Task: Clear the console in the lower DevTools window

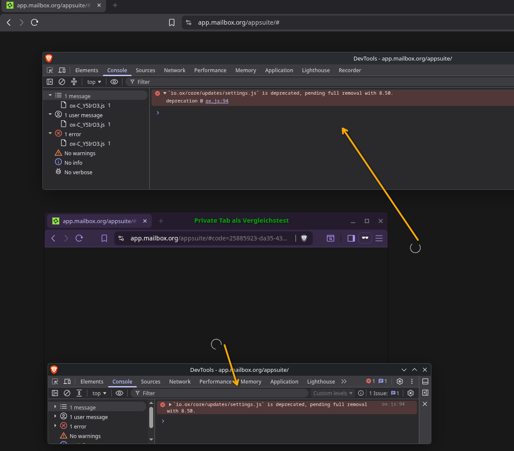Action: (67, 393)
